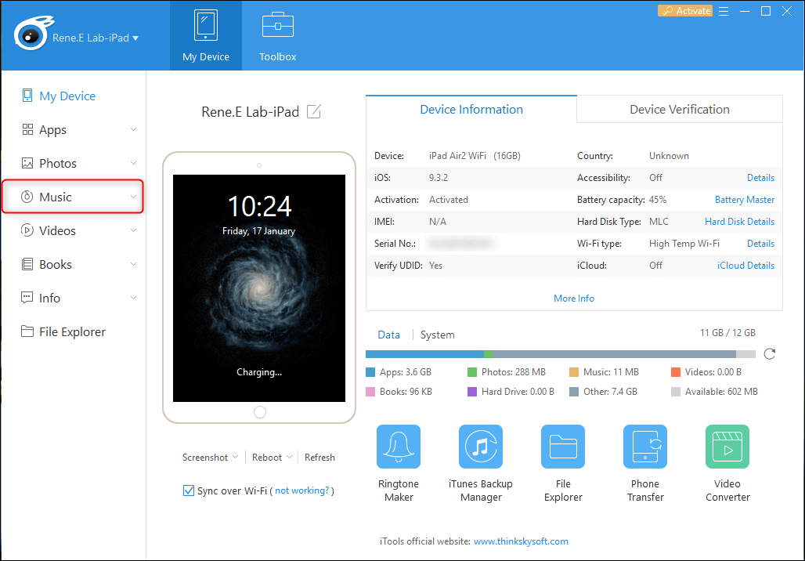Image resolution: width=805 pixels, height=561 pixels.
Task: Toggle Sync over Wi-Fi checkbox
Action: point(188,490)
